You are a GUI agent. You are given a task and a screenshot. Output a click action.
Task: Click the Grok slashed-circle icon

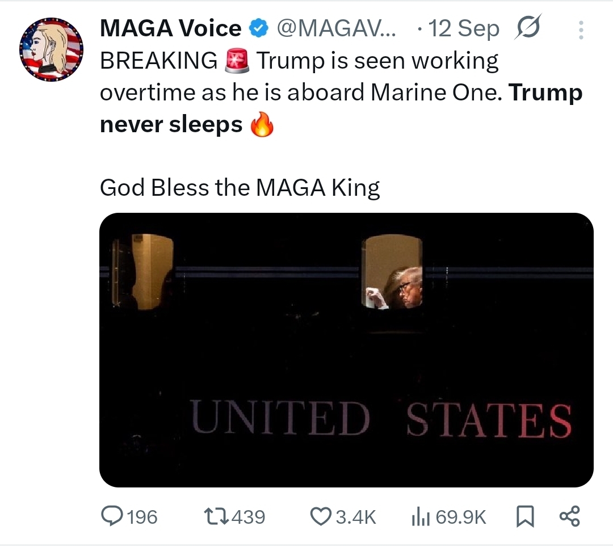click(x=528, y=28)
